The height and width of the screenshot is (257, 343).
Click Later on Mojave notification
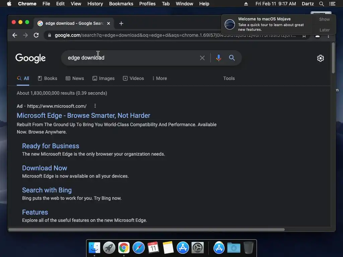324,30
